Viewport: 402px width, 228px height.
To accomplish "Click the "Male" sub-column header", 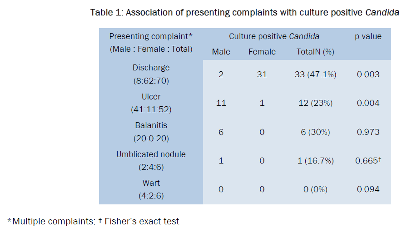I will 221,52.
